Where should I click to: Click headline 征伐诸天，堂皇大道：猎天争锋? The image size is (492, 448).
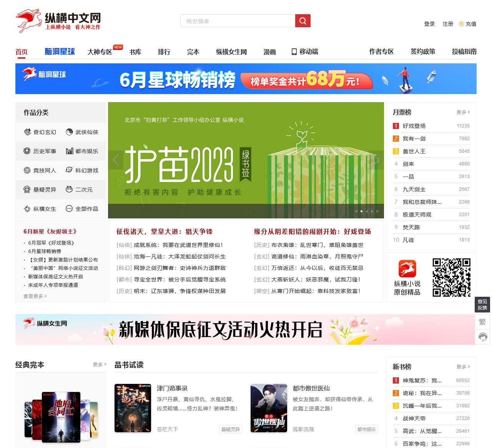pyautogui.click(x=165, y=231)
